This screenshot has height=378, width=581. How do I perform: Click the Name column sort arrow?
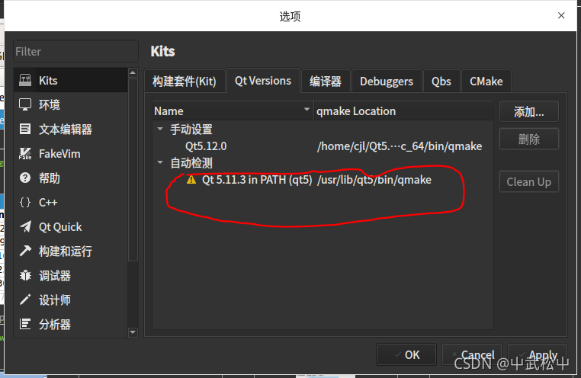tap(307, 109)
